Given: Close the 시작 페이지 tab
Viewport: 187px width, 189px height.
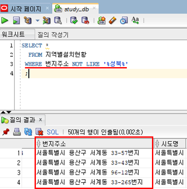Looking at the screenshot, I should click(47, 8).
